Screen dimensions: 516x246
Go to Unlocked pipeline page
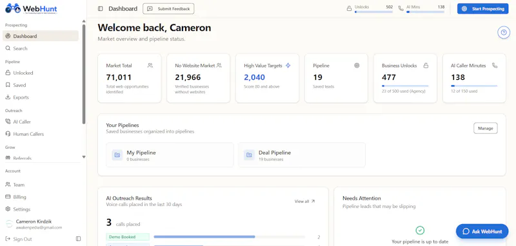coord(41,73)
